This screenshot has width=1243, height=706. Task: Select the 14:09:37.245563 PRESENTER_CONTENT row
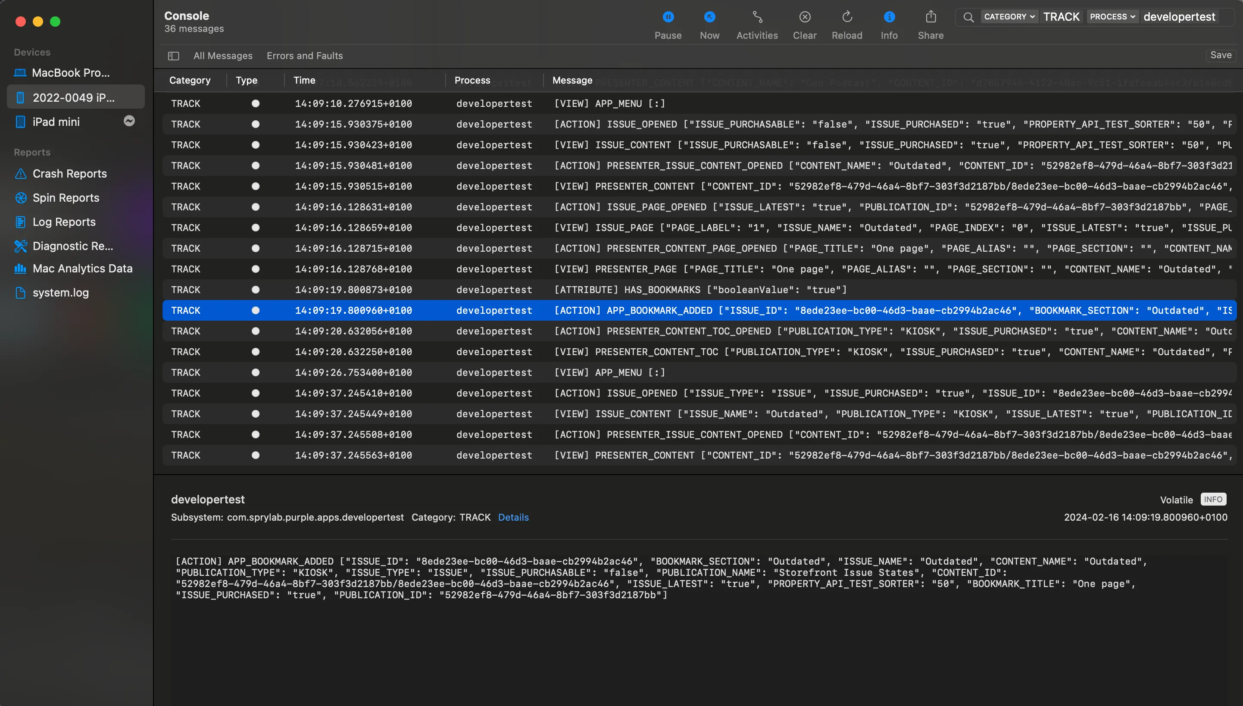[699, 455]
